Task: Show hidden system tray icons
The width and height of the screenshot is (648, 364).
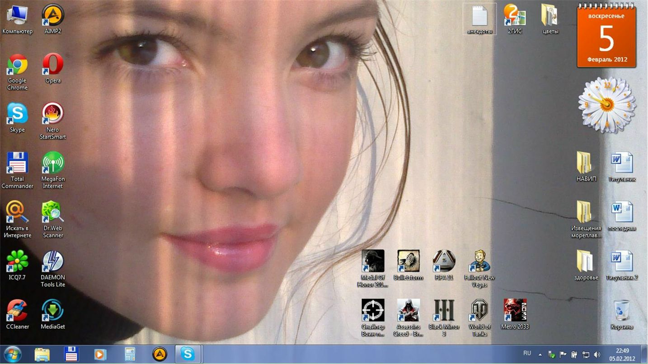Action: click(540, 355)
